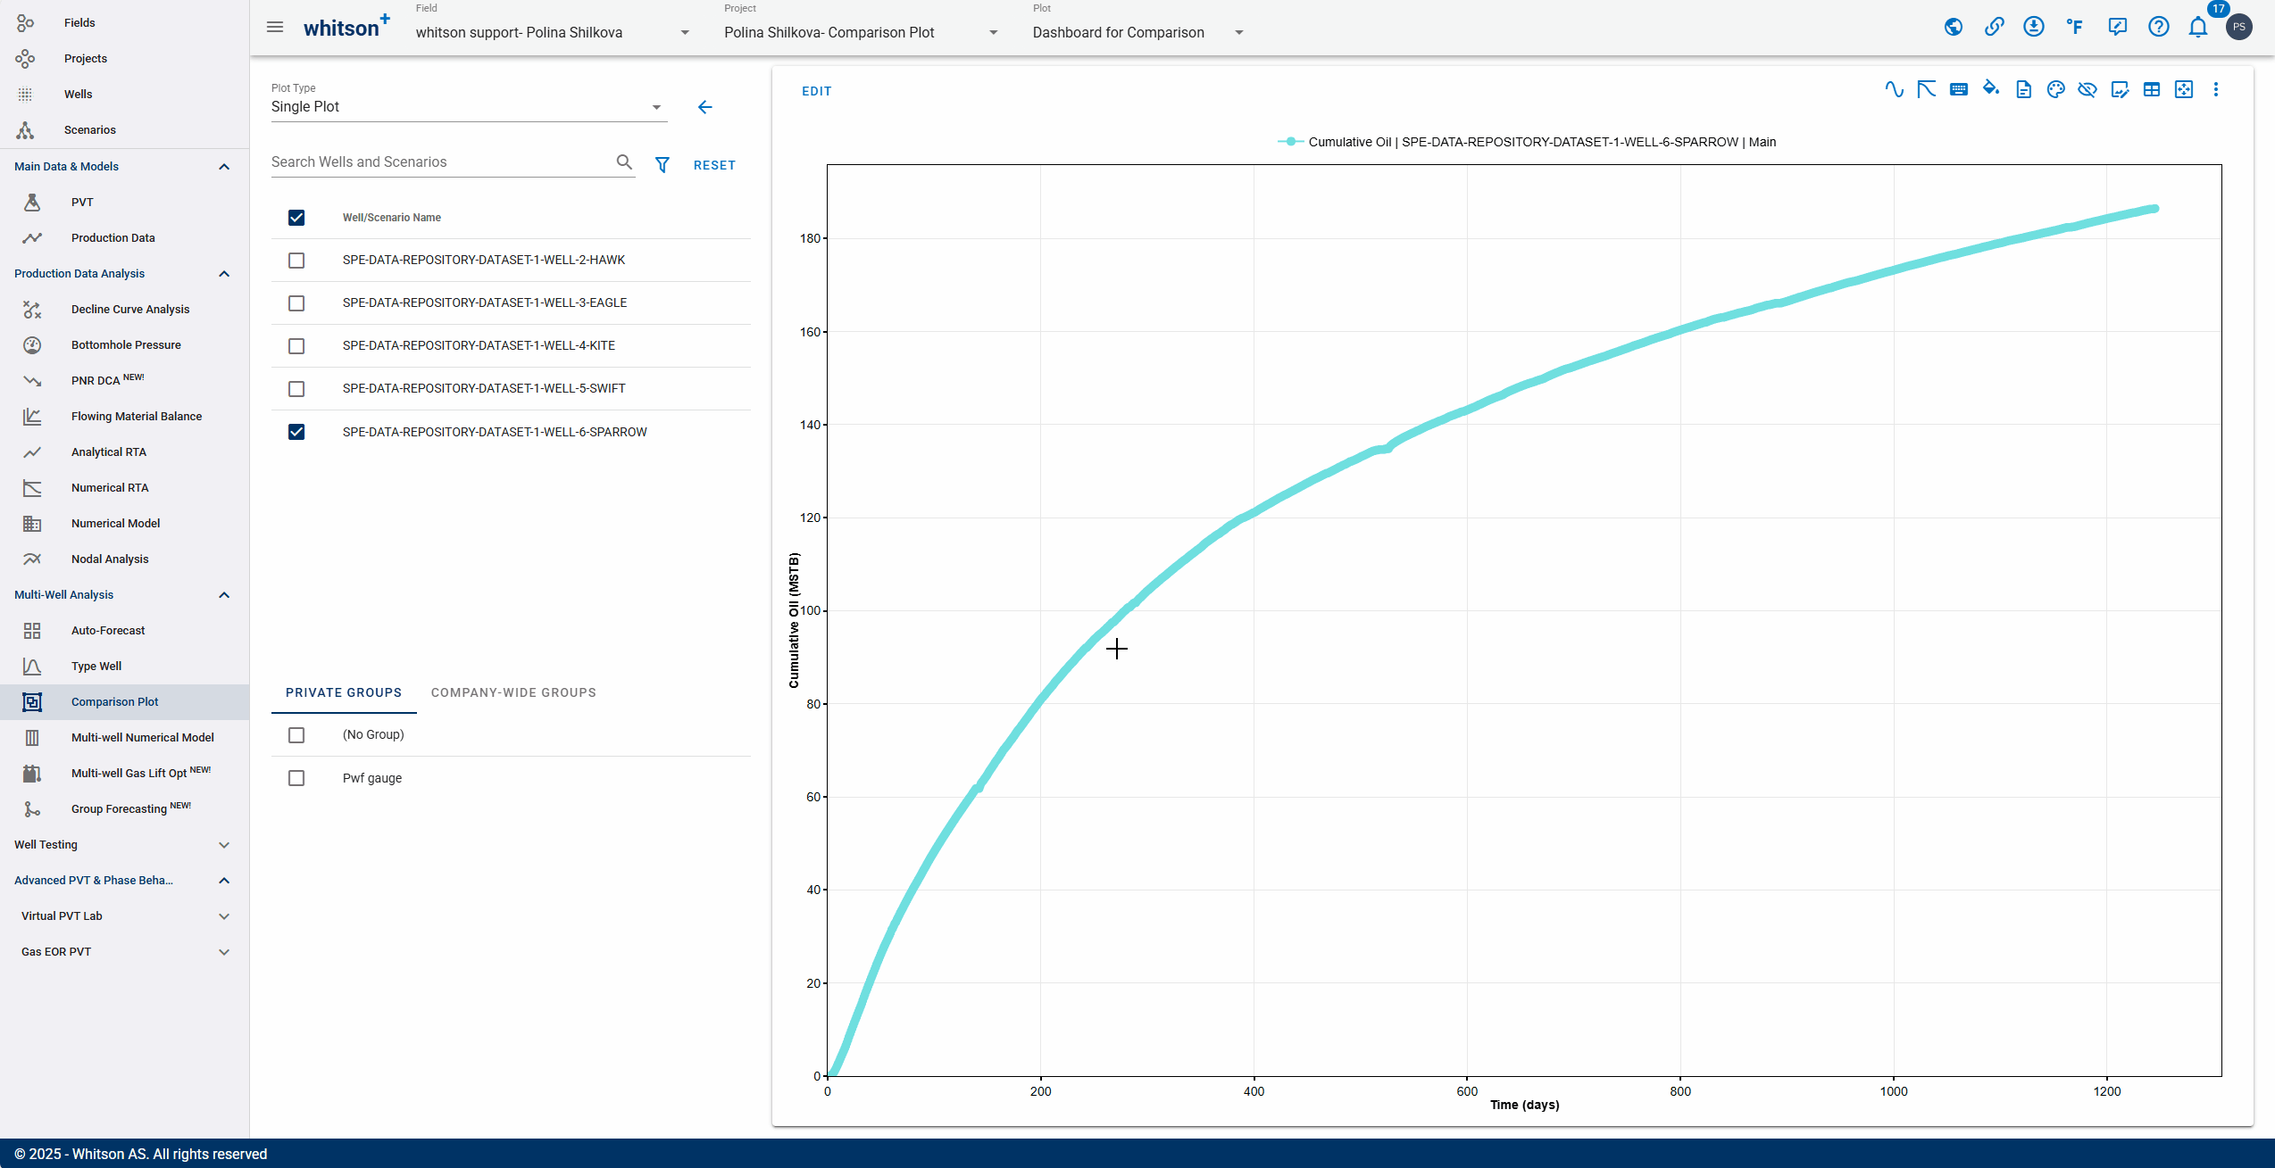Click the table grid icon in plot toolbar
This screenshot has height=1168, width=2275.
2152,89
